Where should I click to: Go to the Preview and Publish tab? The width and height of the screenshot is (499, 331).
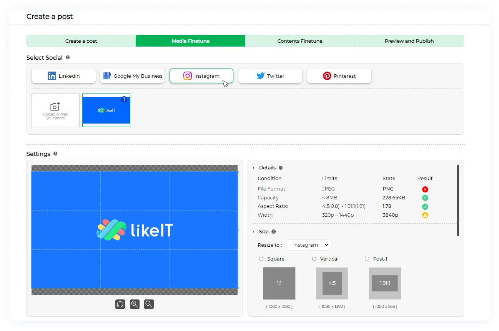409,41
